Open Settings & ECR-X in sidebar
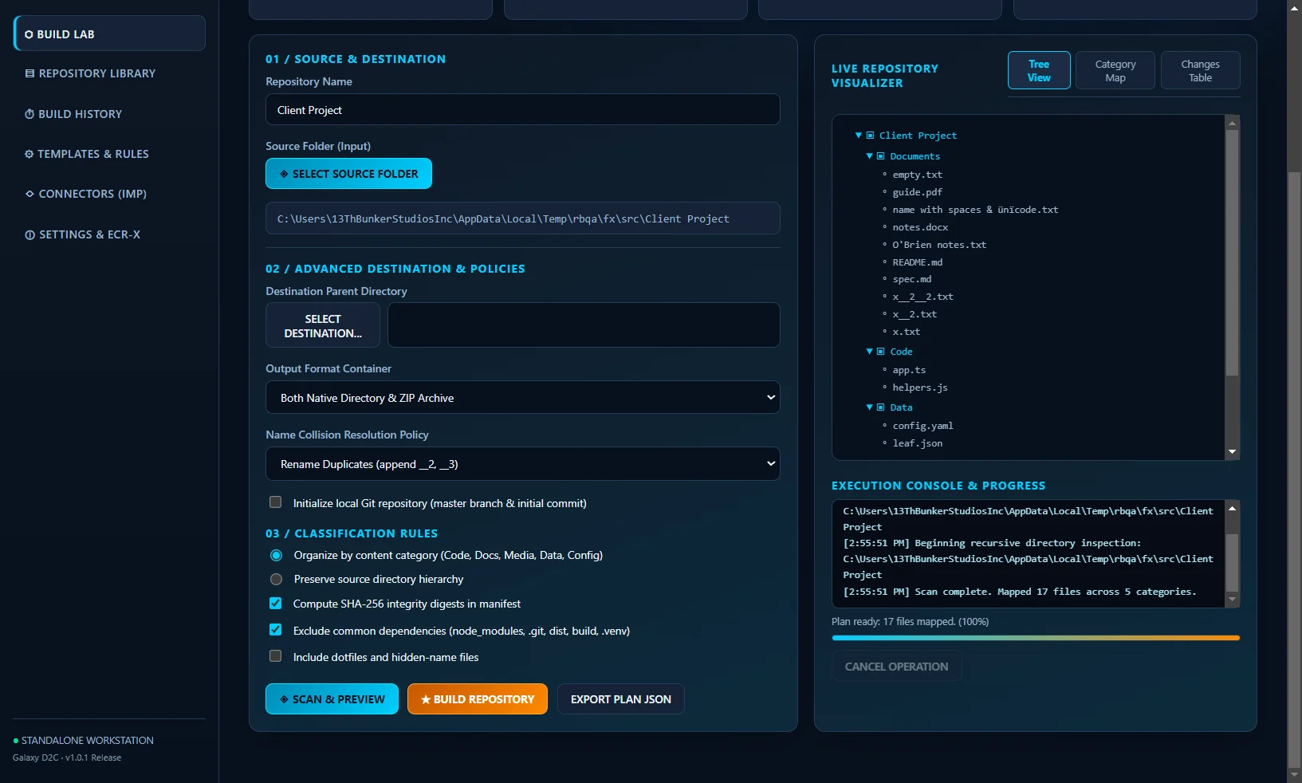1302x783 pixels. 110,234
